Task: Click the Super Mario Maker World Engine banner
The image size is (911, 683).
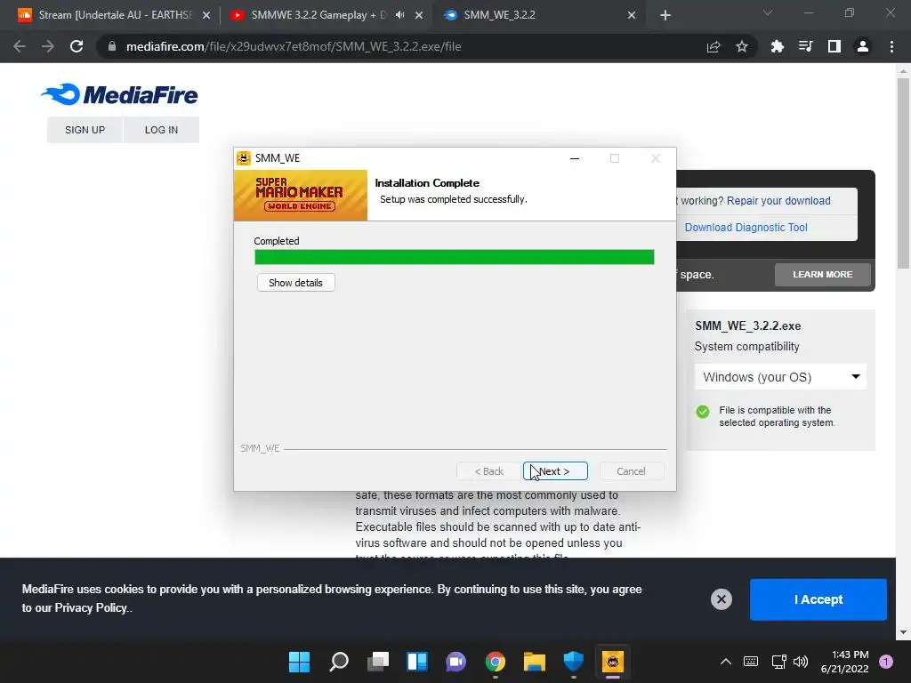Action: click(301, 195)
